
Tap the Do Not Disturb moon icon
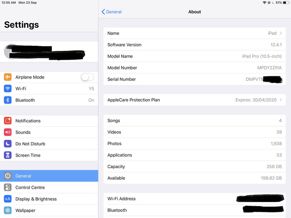[8, 144]
